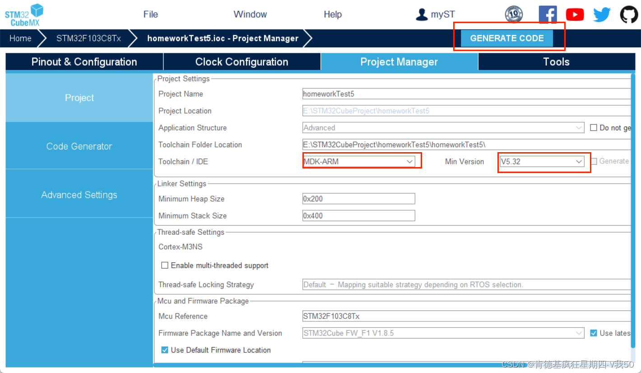The width and height of the screenshot is (641, 373).
Task: Select STM32F103C8Tx breadcrumb
Action: (88, 38)
